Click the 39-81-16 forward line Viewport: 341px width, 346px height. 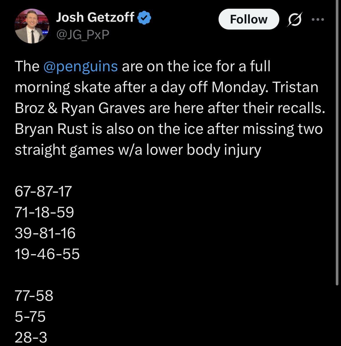click(x=45, y=233)
